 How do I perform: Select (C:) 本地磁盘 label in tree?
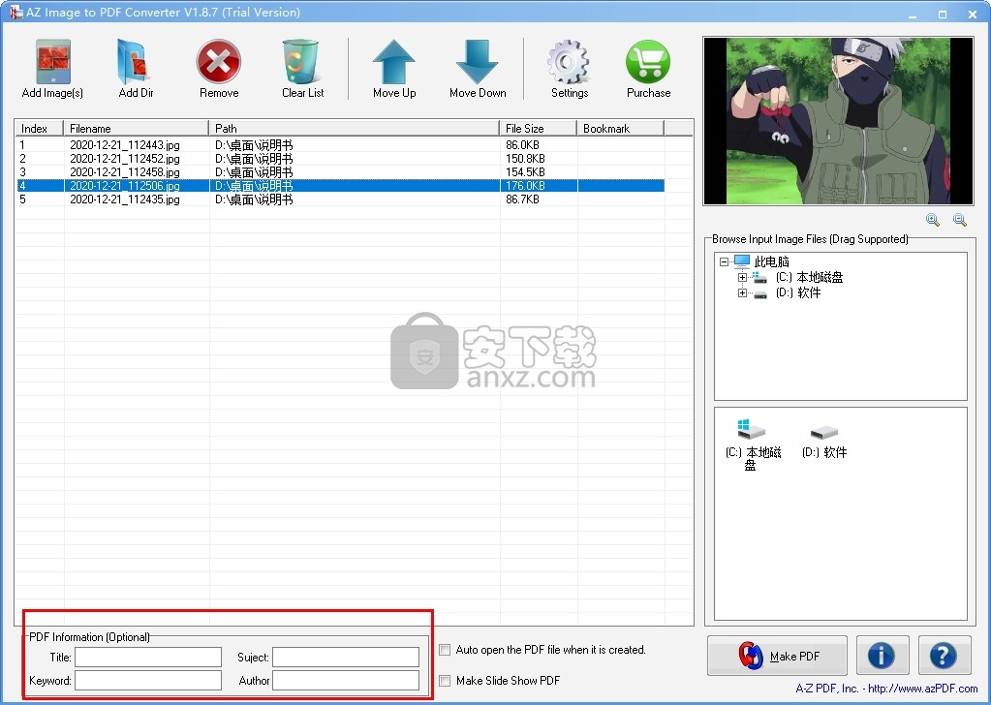pyautogui.click(x=810, y=277)
